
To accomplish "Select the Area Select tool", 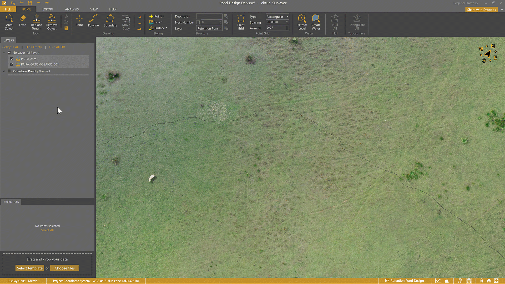I will click(9, 22).
